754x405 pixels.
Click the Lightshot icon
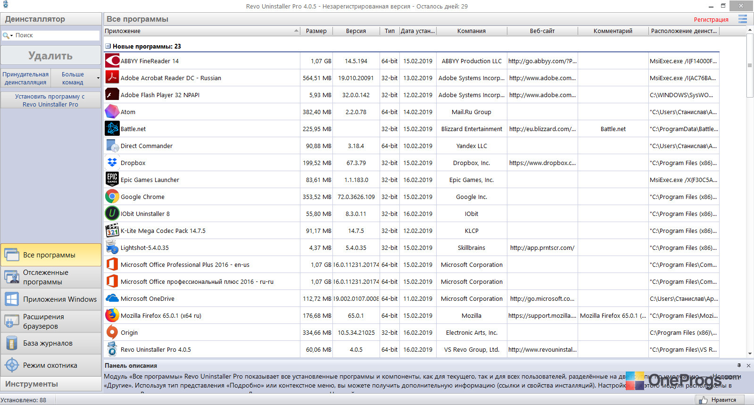[112, 248]
